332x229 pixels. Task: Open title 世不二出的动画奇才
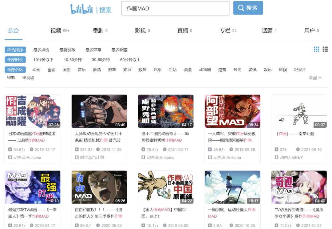(x=165, y=137)
